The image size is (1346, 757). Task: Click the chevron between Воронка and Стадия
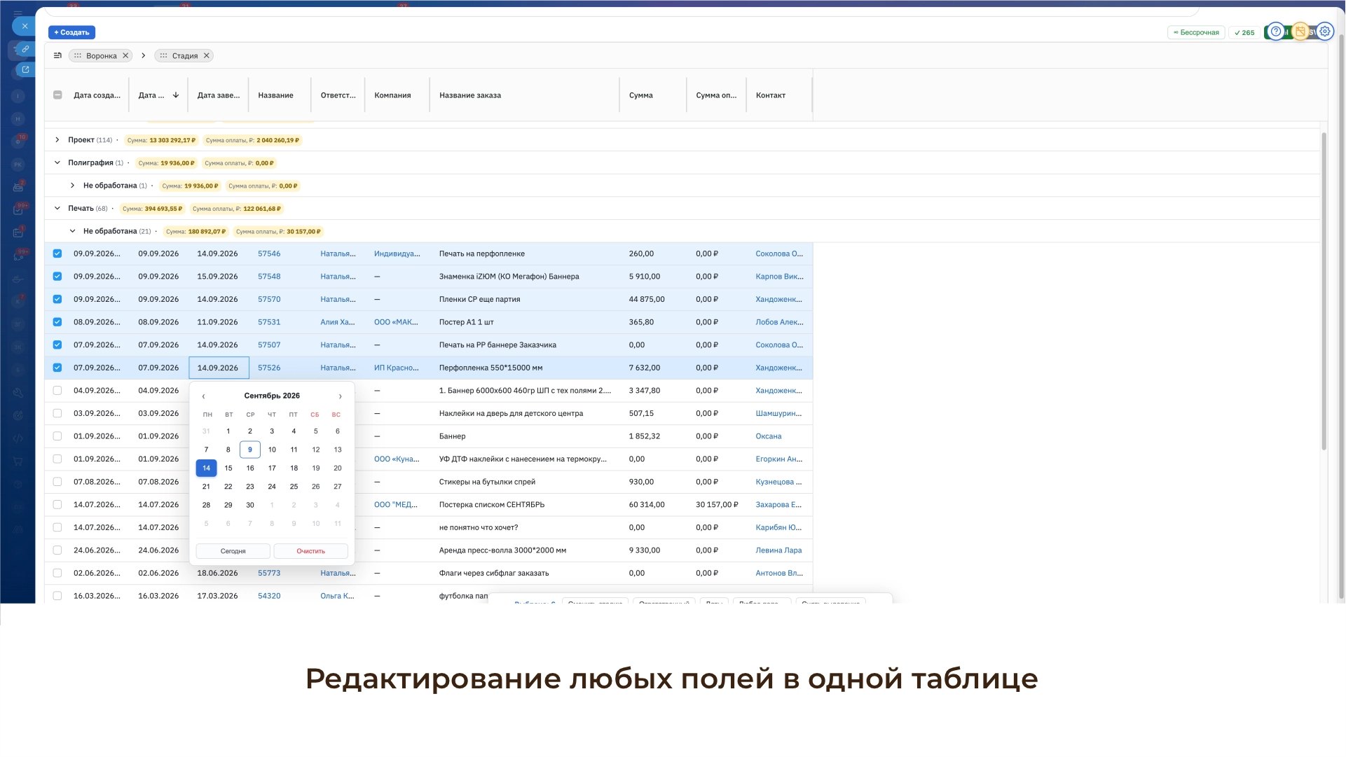(144, 55)
